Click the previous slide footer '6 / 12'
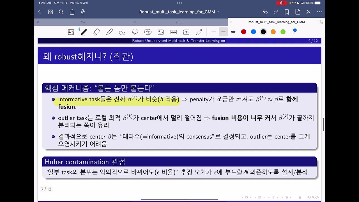The width and height of the screenshot is (359, 202). [x=313, y=41]
